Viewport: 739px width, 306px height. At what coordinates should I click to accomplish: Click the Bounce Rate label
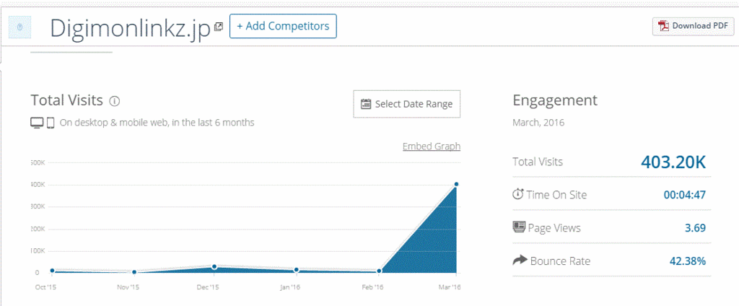point(560,261)
